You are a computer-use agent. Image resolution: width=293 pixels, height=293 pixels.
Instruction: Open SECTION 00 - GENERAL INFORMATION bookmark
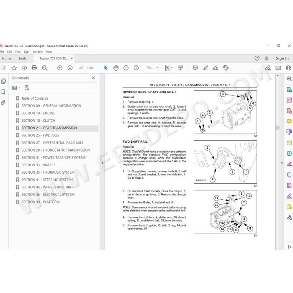(51, 106)
